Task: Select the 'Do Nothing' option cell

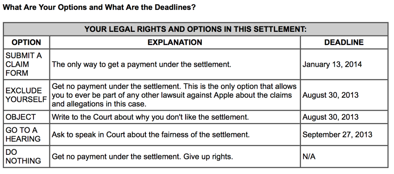Action: point(23,156)
